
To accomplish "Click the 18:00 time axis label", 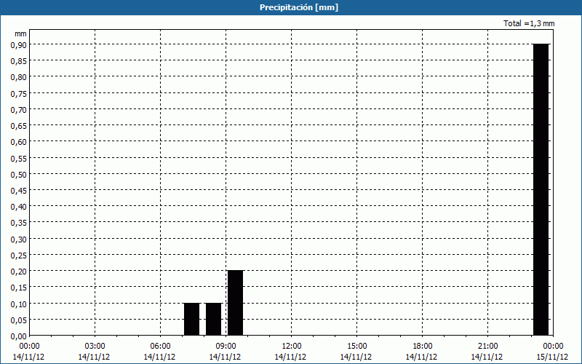I will [x=422, y=346].
